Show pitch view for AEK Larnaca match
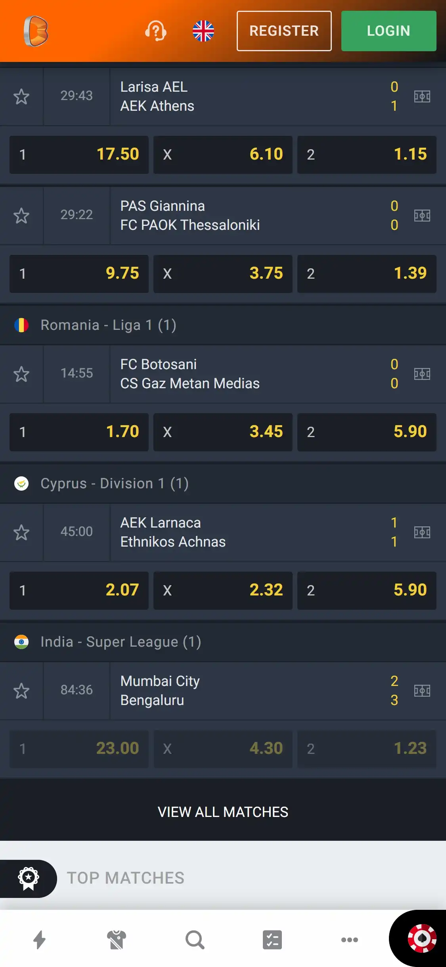Screen dimensions: 446x967 coord(422,532)
